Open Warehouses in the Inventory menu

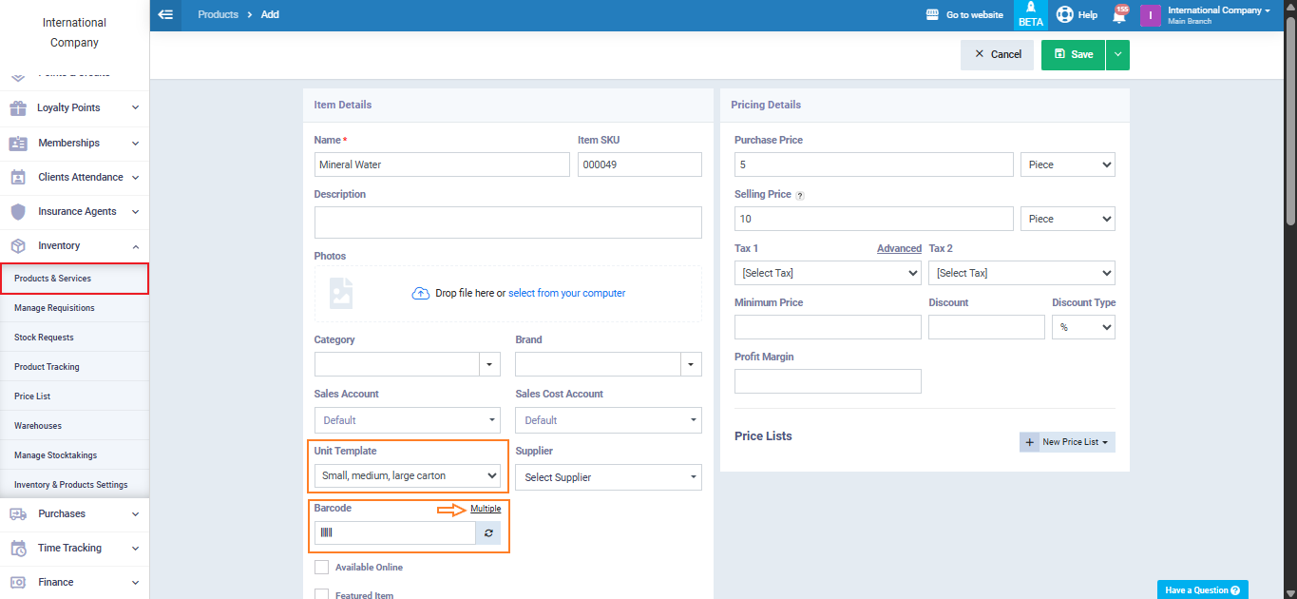[x=38, y=426]
